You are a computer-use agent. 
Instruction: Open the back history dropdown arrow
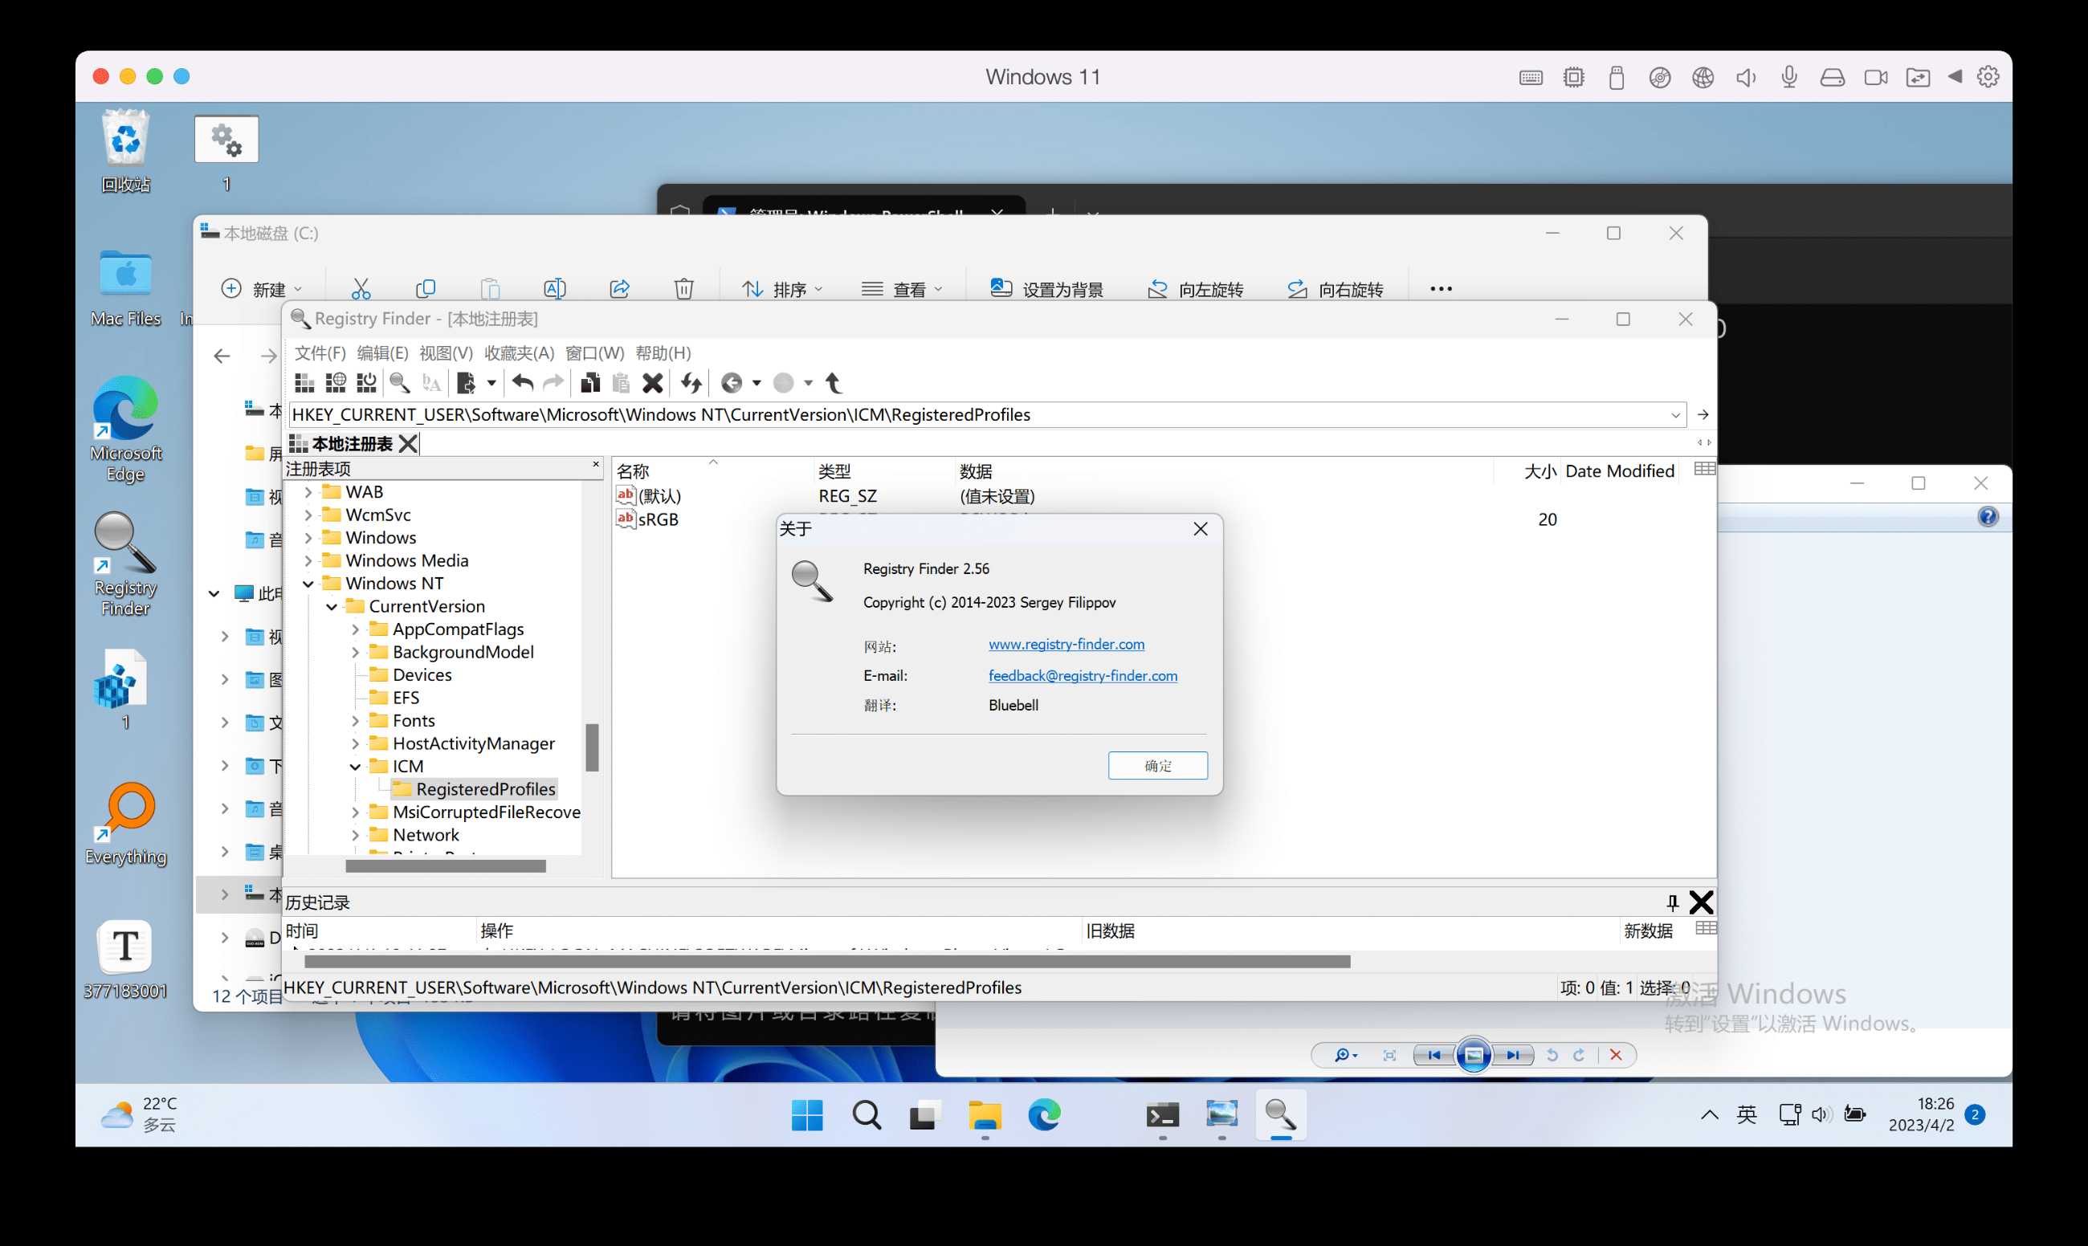tap(756, 383)
